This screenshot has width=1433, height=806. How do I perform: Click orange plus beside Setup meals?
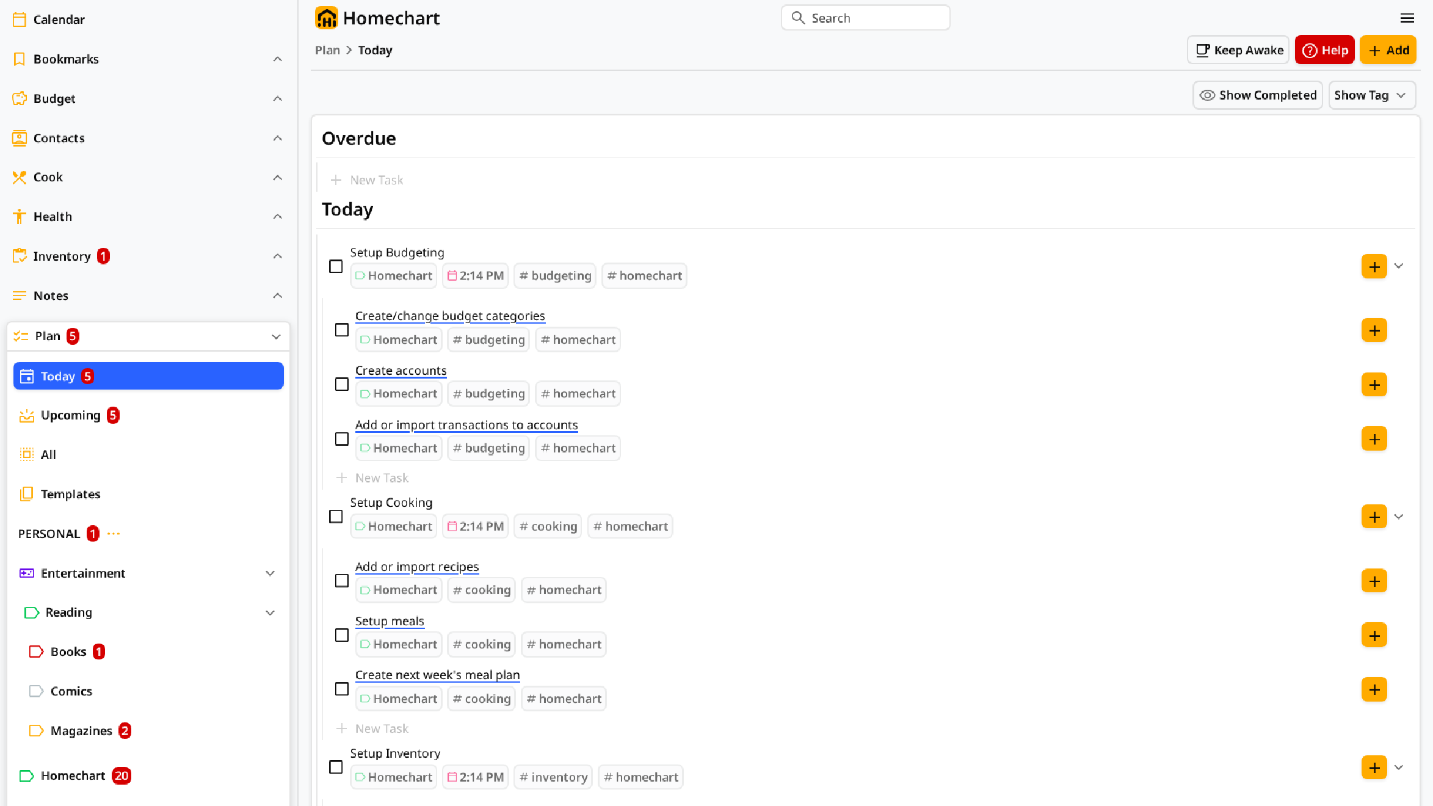pos(1374,636)
